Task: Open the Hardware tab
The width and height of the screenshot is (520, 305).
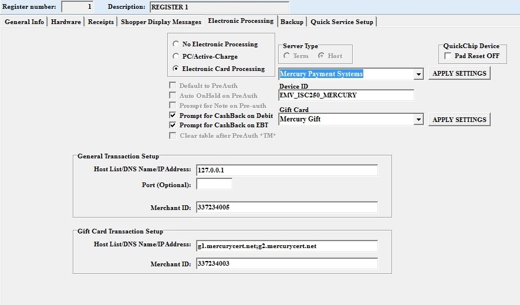Action: (66, 22)
